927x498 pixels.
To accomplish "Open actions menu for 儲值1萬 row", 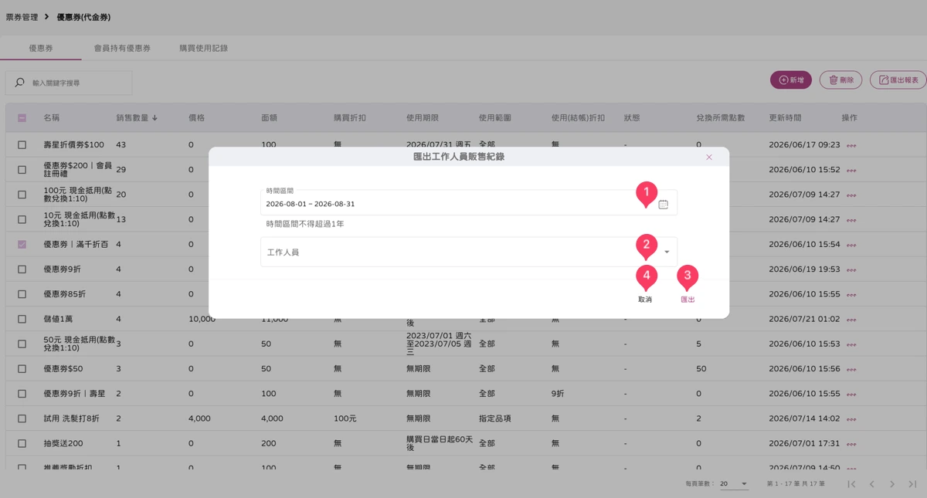I will click(x=851, y=320).
